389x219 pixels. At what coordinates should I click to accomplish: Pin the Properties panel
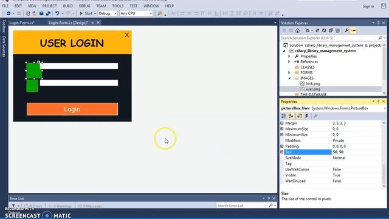378,102
